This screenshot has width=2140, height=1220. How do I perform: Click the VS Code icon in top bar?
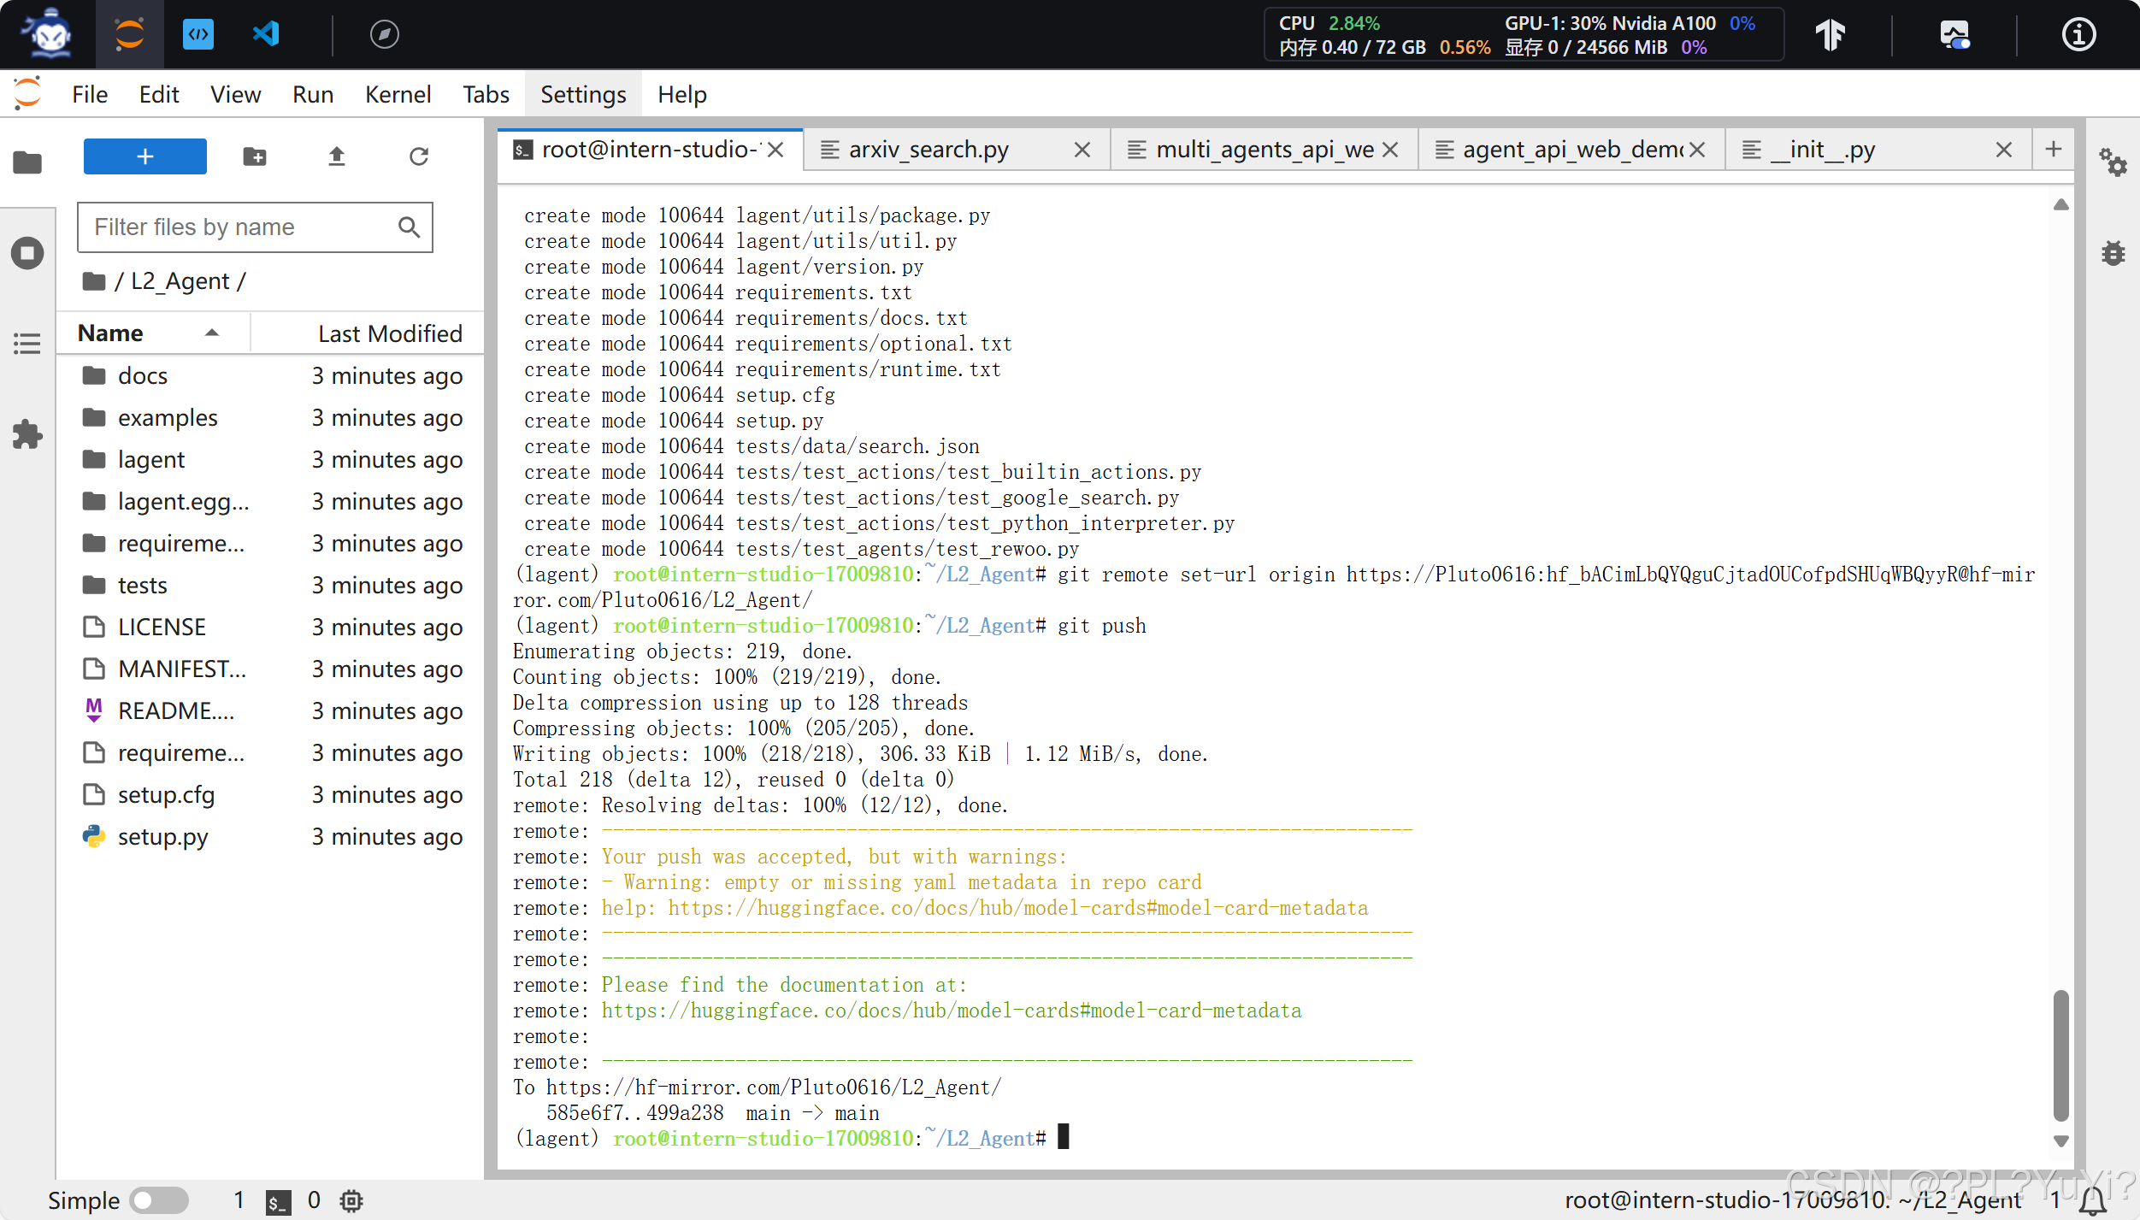click(266, 34)
